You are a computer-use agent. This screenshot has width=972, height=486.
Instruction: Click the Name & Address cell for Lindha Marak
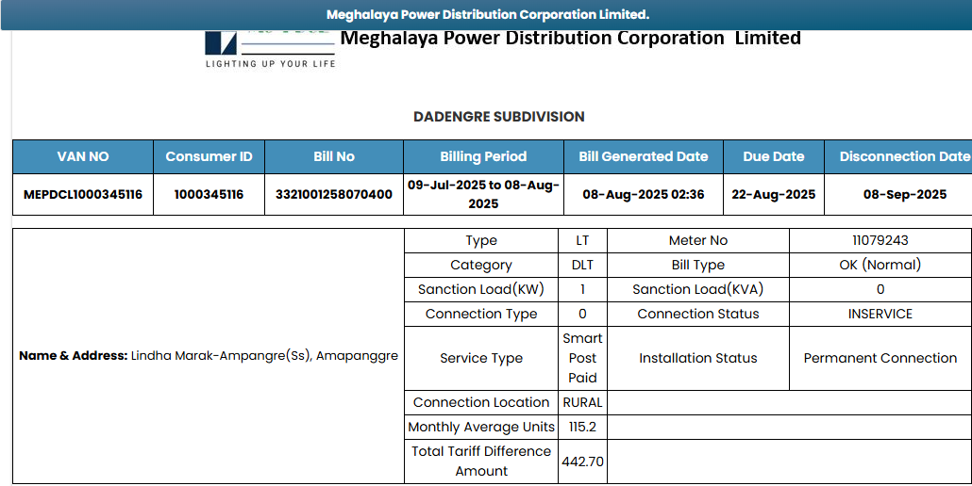pyautogui.click(x=209, y=356)
